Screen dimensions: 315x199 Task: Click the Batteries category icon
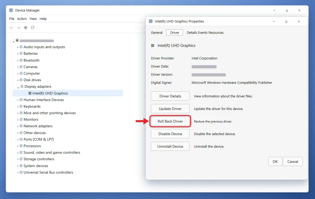click(x=21, y=54)
